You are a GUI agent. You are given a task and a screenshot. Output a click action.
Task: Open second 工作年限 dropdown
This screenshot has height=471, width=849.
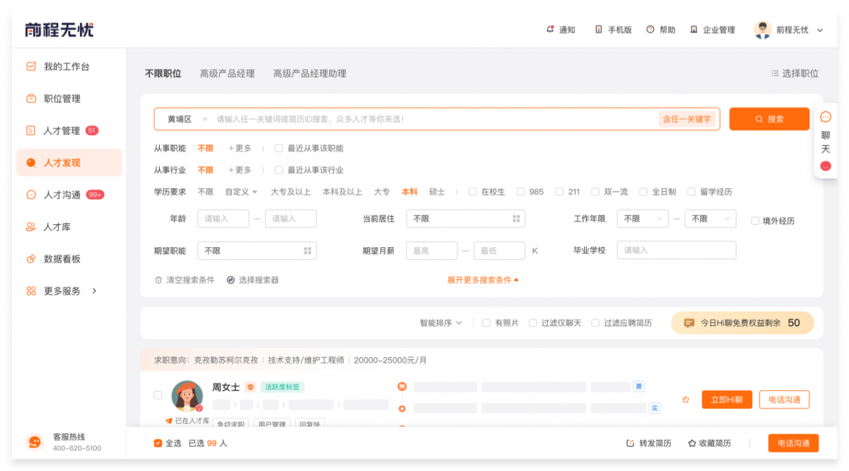coord(710,219)
